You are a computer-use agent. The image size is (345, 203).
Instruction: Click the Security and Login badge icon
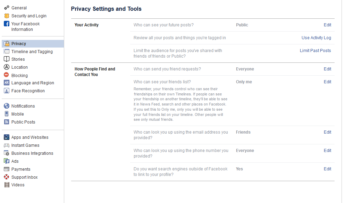point(7,16)
